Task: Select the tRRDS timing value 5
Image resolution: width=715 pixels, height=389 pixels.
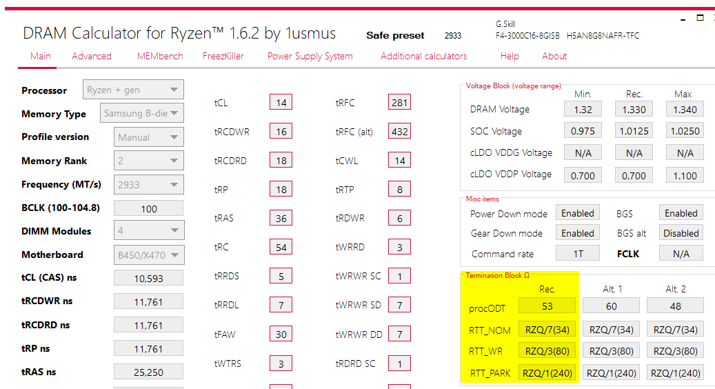Action: pos(281,276)
